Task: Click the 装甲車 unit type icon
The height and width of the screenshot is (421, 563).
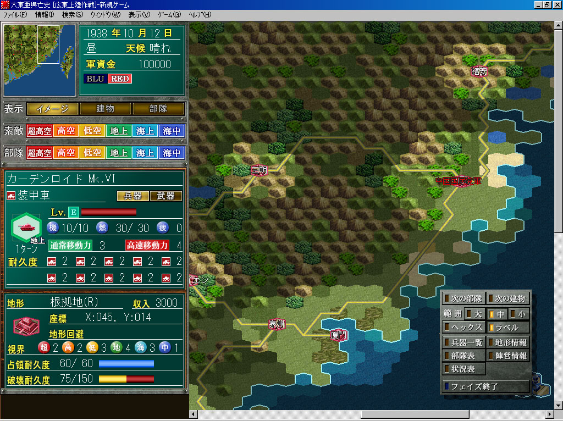Action: click(11, 196)
